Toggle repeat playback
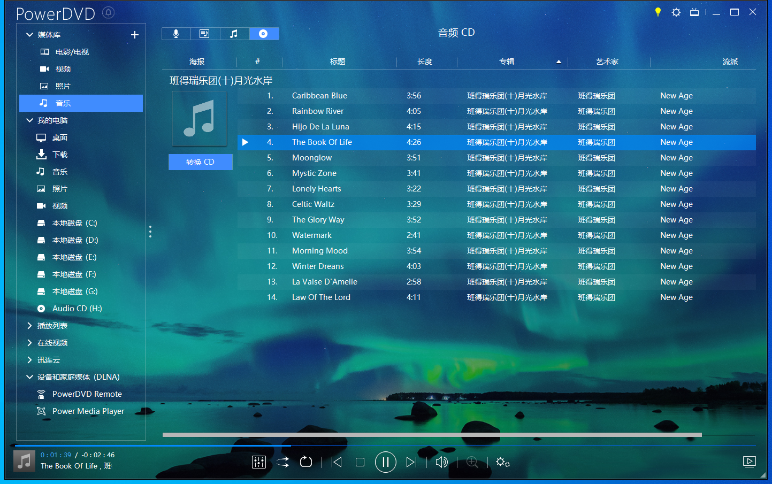 [x=306, y=462]
